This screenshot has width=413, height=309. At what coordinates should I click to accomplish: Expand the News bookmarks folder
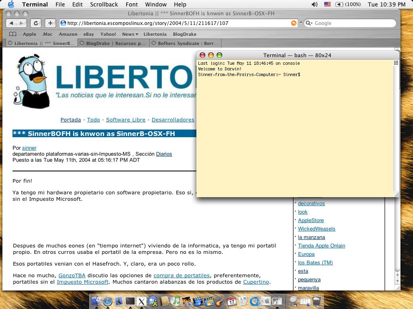pyautogui.click(x=130, y=34)
